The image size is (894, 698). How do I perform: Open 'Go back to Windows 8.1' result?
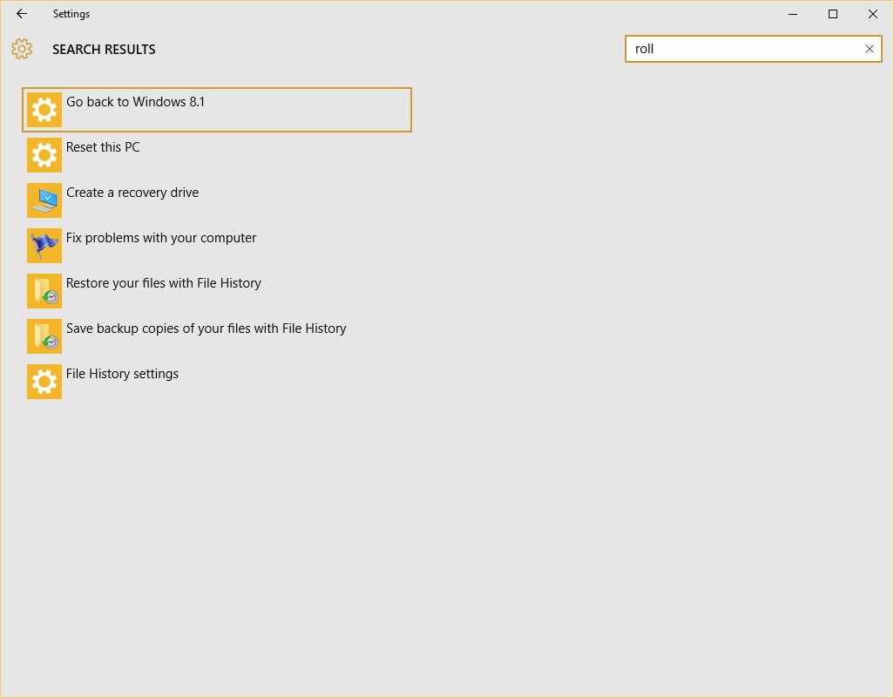[217, 110]
